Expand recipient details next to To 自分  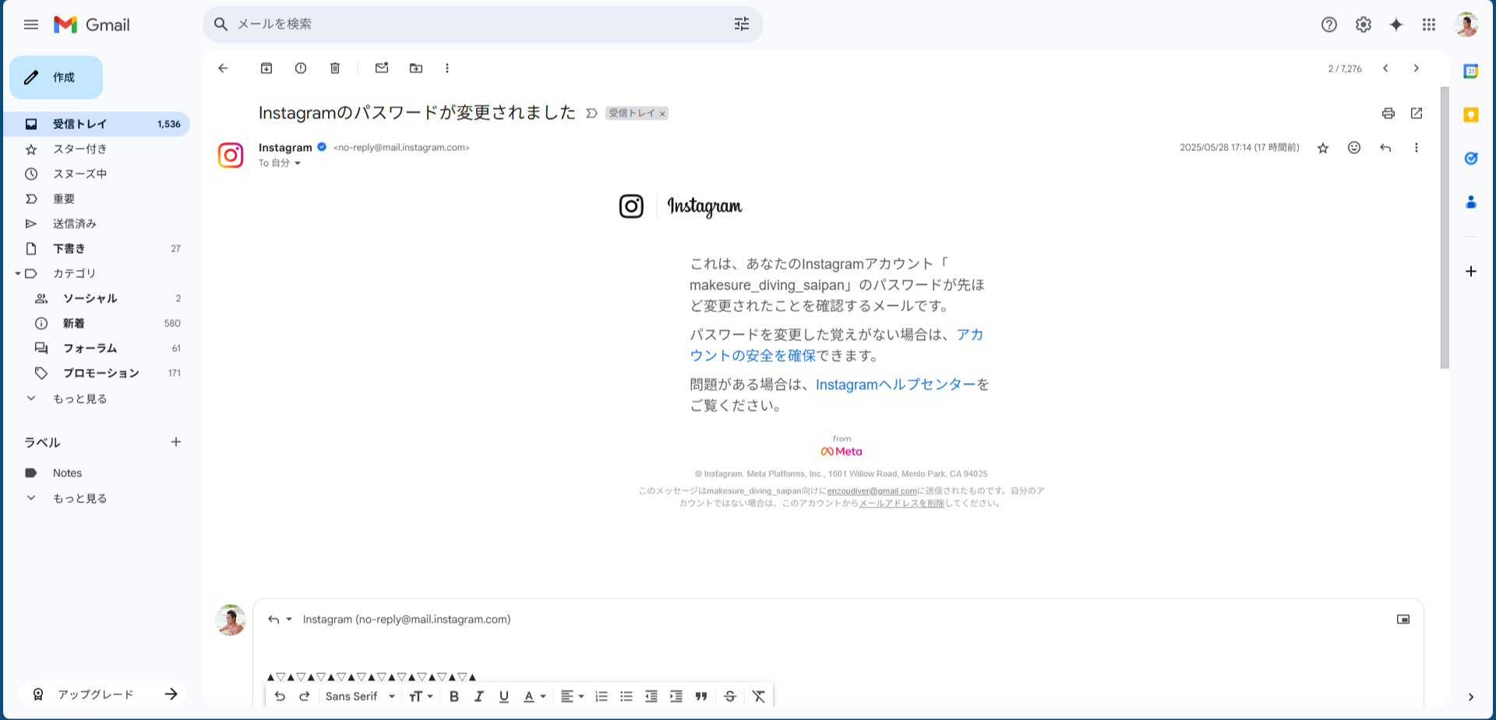[298, 163]
